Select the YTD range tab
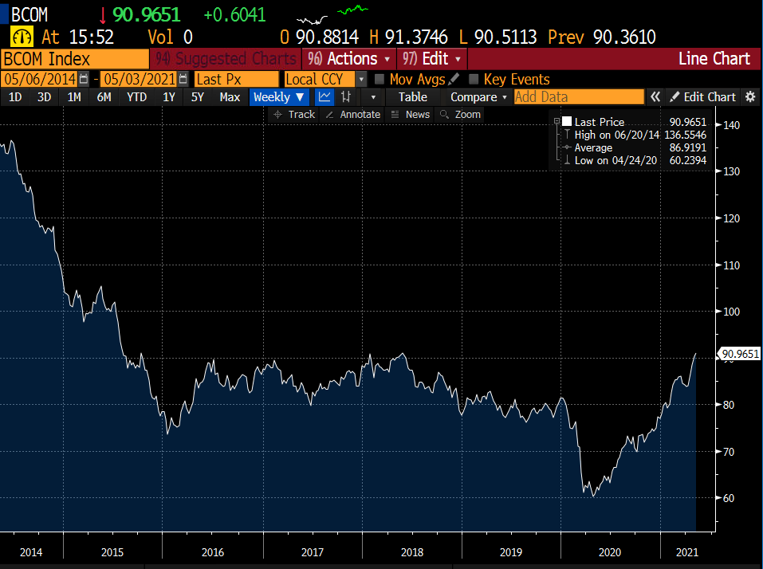The height and width of the screenshot is (569, 763). (137, 96)
